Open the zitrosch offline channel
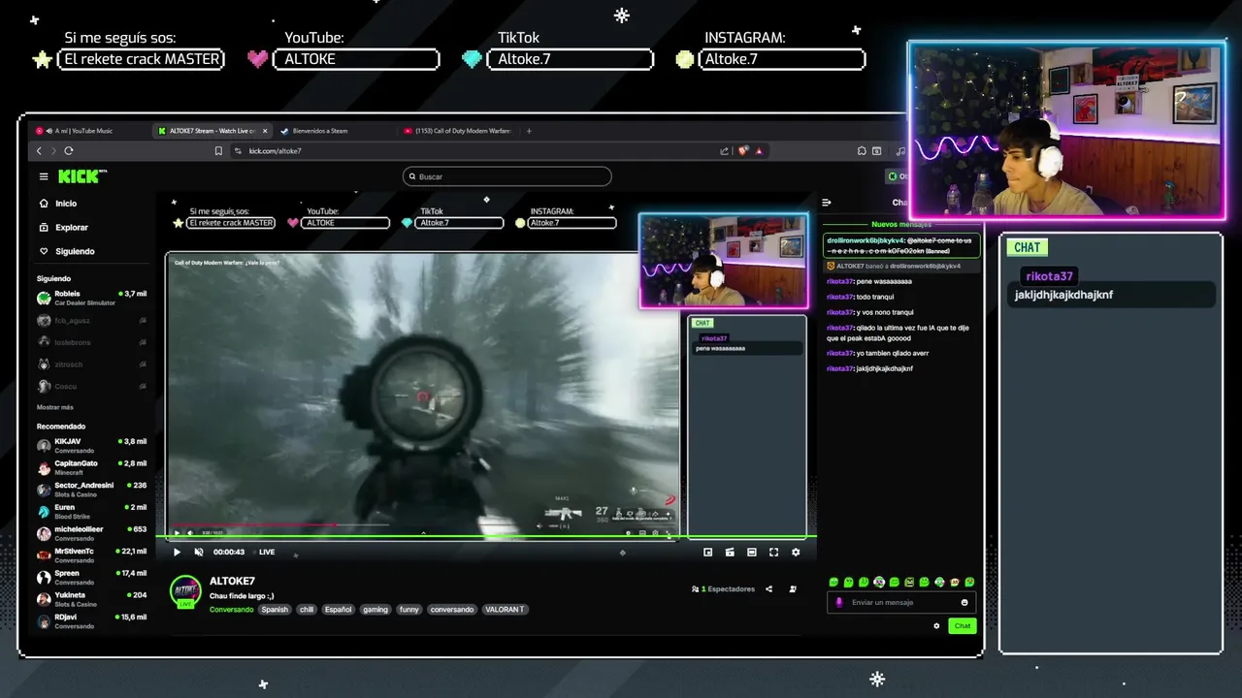1242x698 pixels. coord(92,365)
